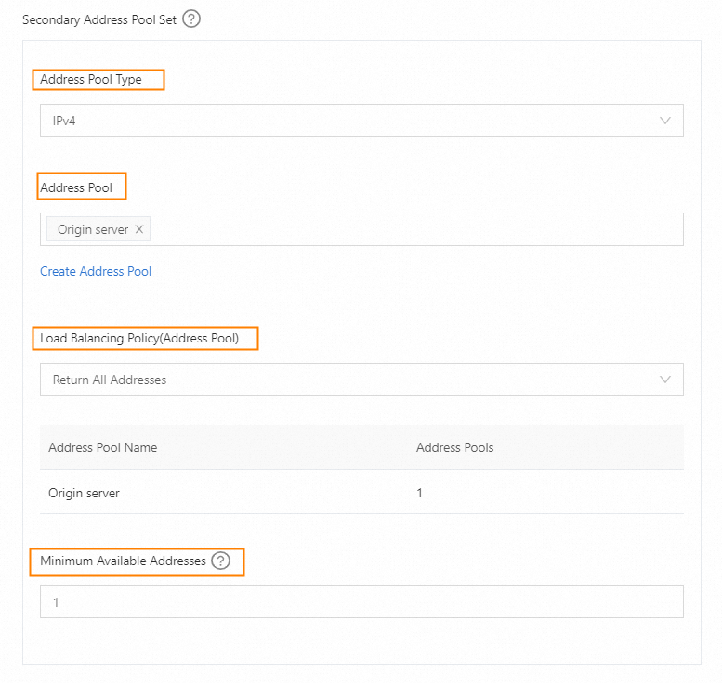This screenshot has height=683, width=722.
Task: Click the Minimum Available Addresses input field
Action: (361, 601)
